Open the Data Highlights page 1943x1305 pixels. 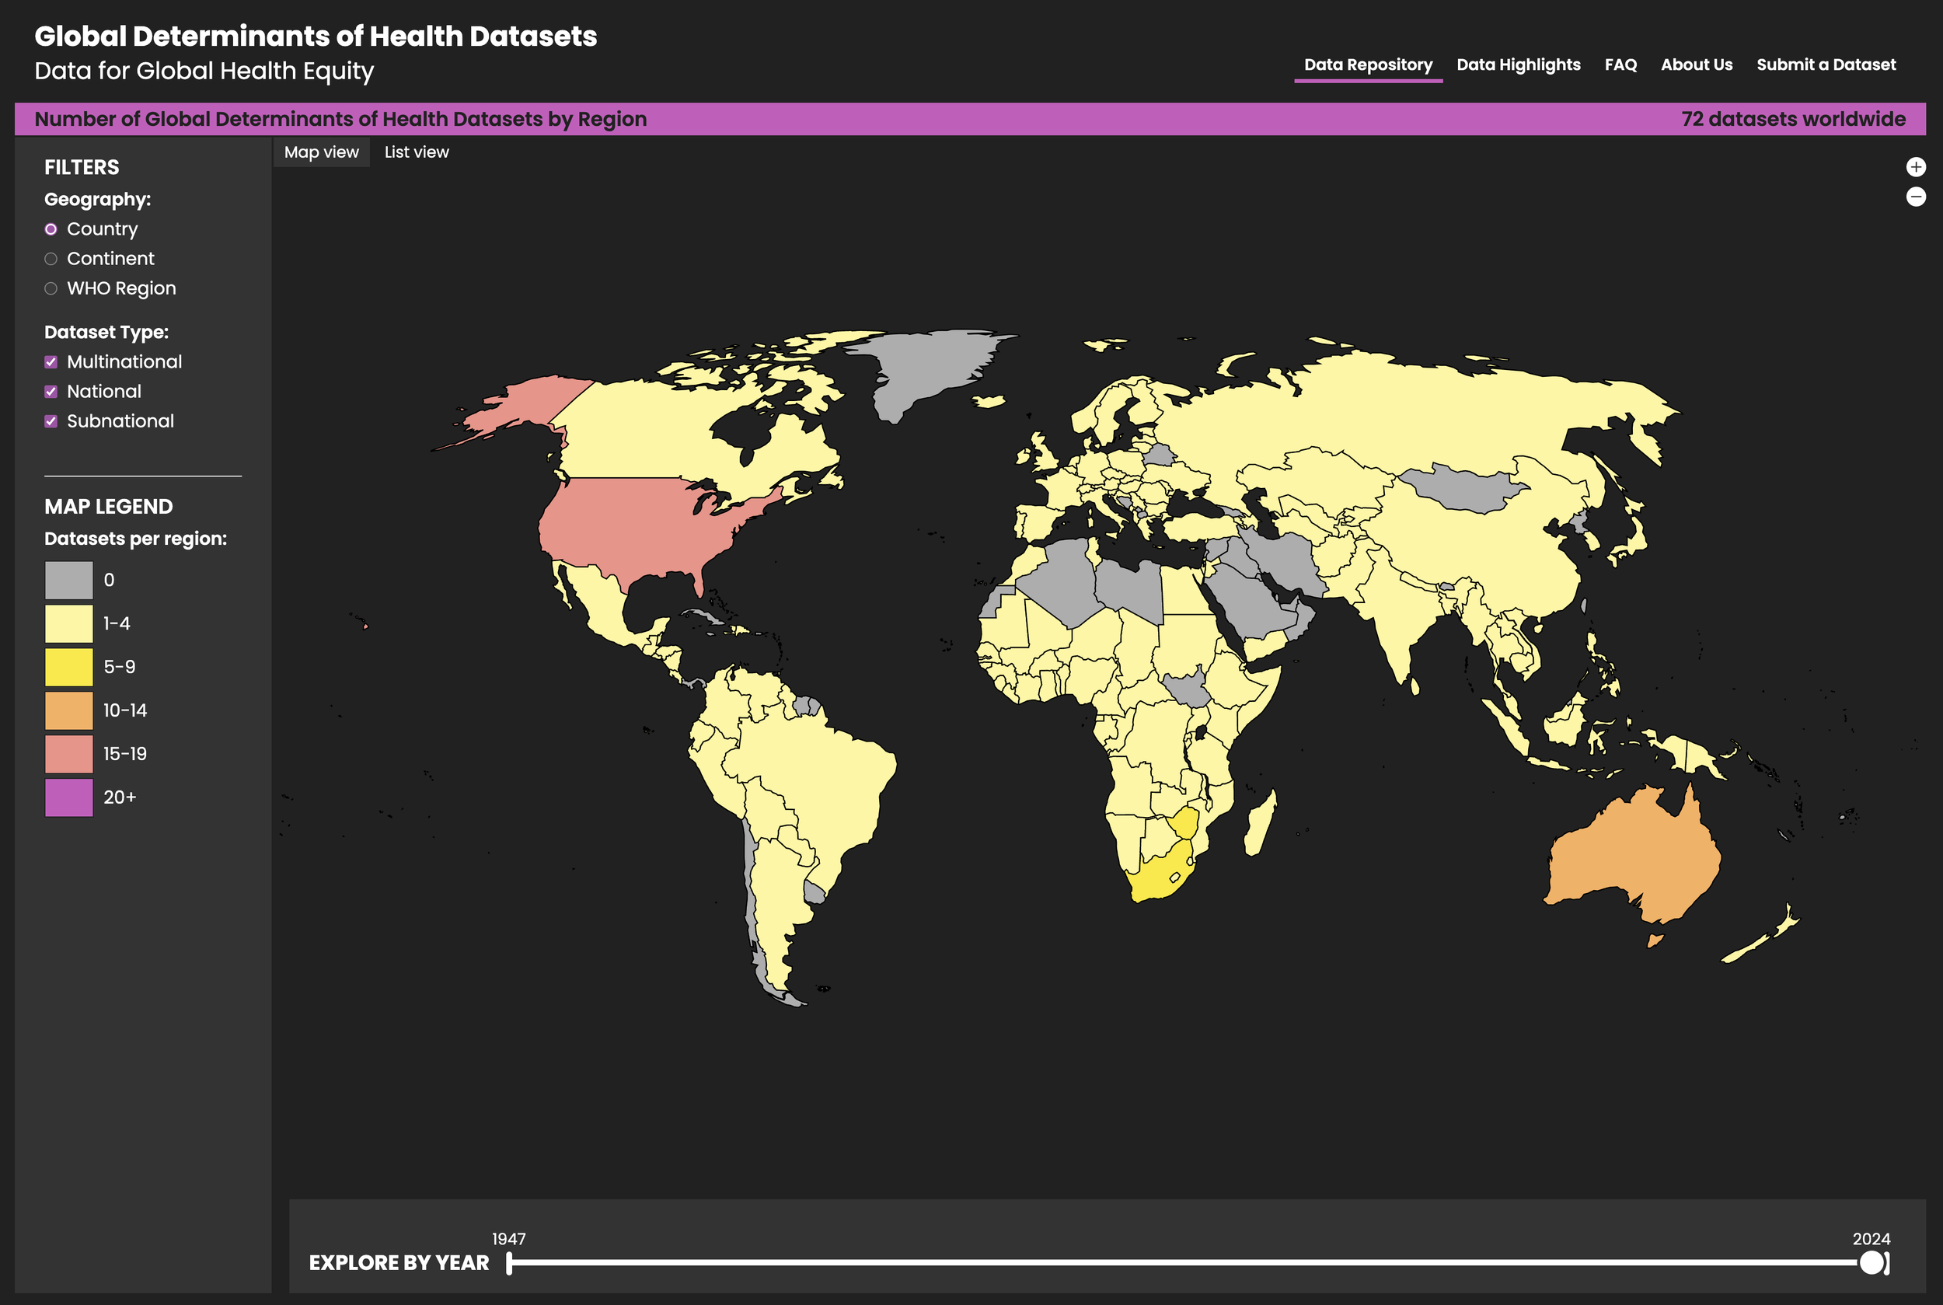1519,64
